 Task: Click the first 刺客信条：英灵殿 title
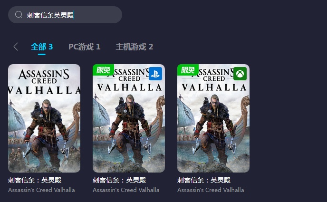tap(35, 180)
